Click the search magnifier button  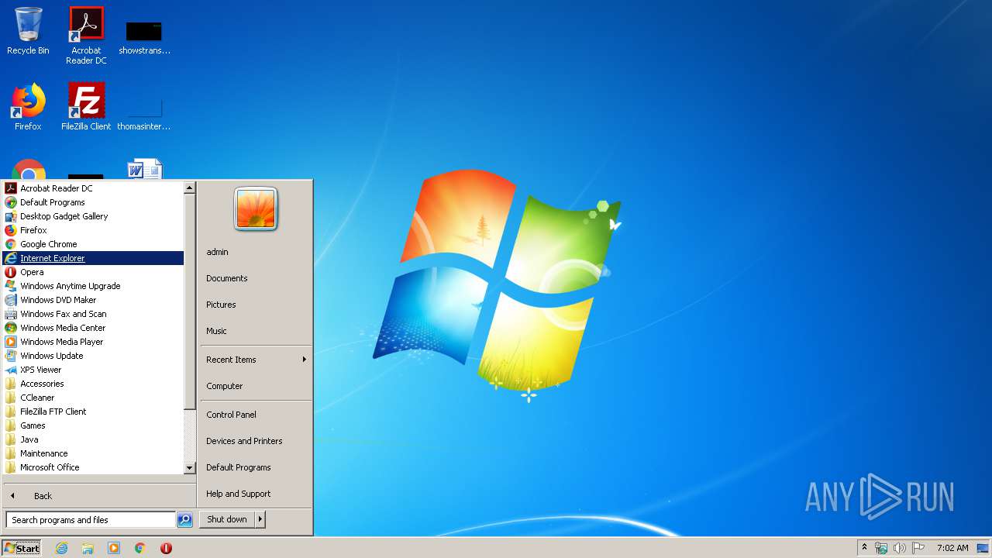[x=184, y=520]
